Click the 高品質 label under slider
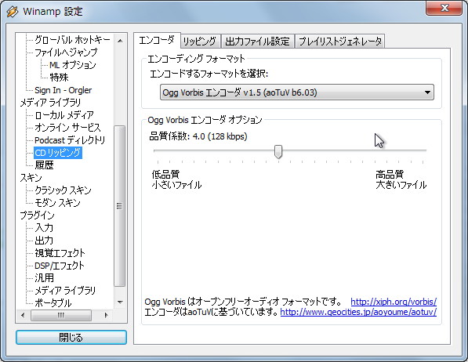Viewport: 468px width, 362px height. [390, 174]
